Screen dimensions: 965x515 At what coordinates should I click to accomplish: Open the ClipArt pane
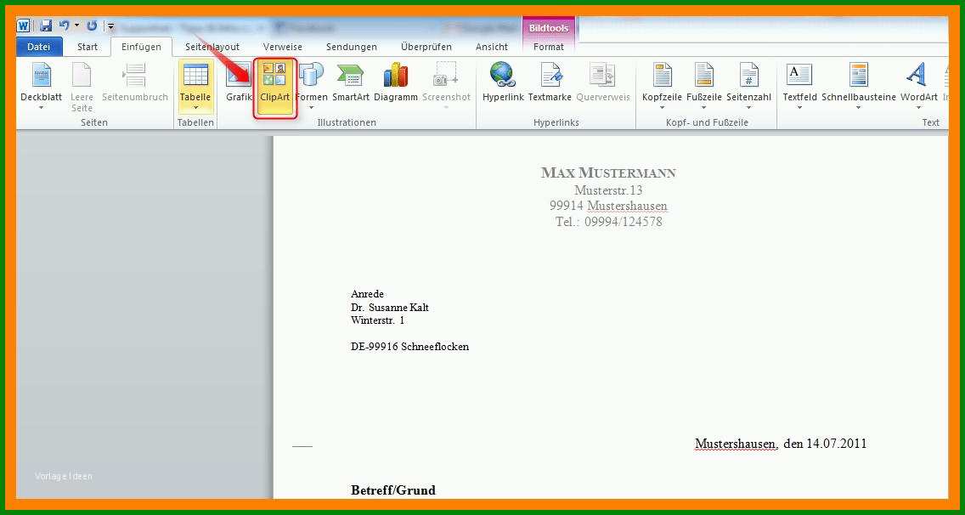(x=274, y=88)
